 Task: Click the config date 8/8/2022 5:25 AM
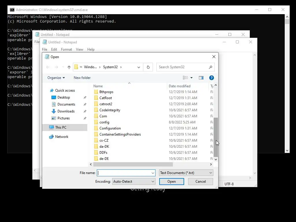pos(182,122)
